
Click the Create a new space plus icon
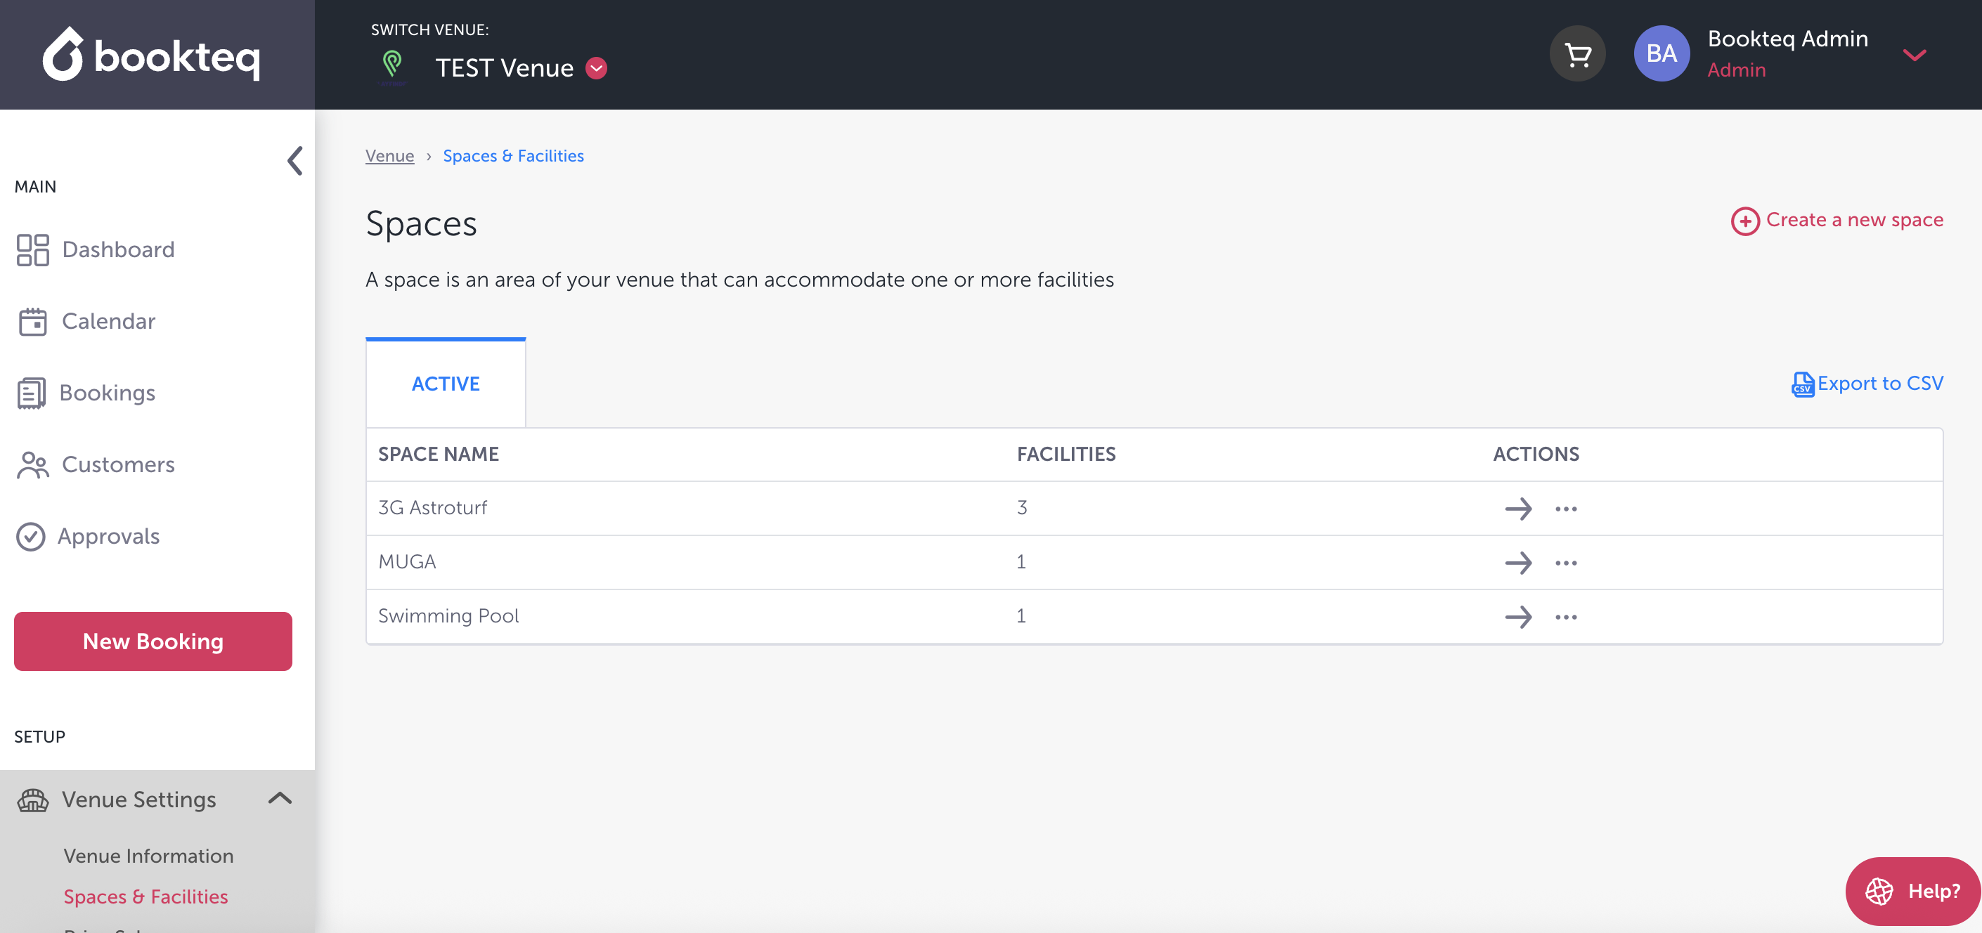point(1744,221)
